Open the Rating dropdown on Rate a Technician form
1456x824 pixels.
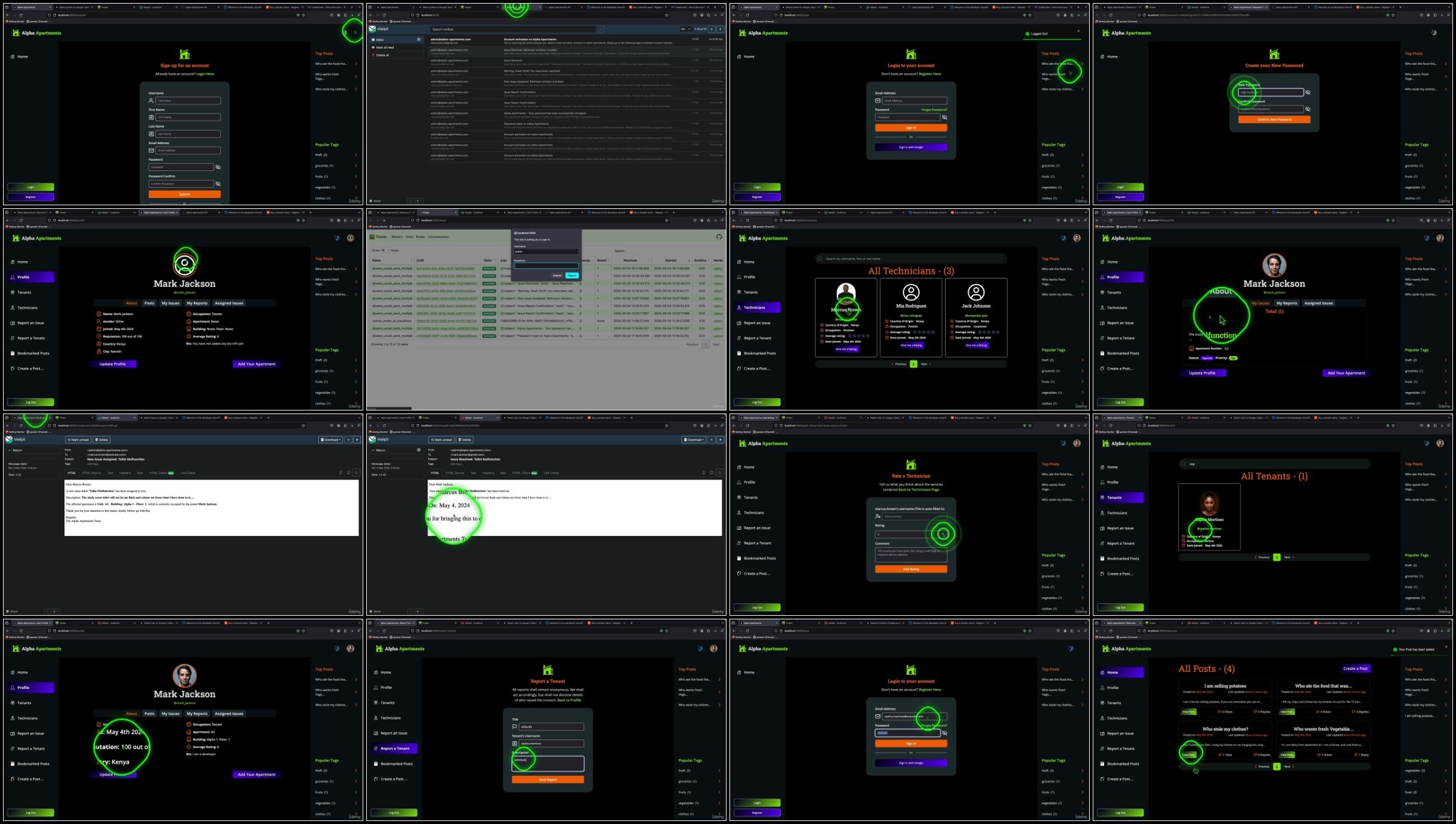coord(911,534)
